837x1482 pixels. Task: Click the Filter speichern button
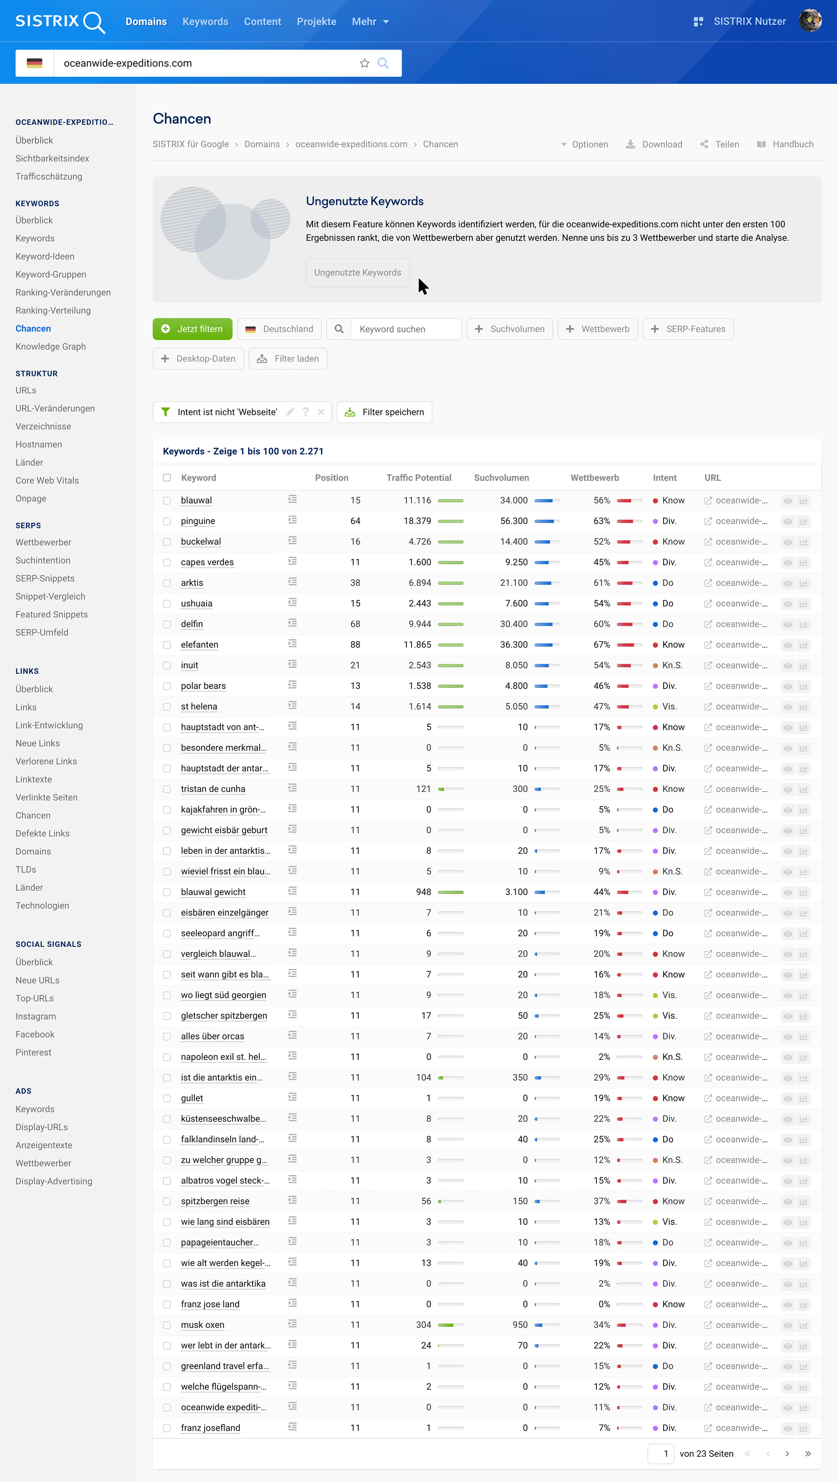coord(384,412)
